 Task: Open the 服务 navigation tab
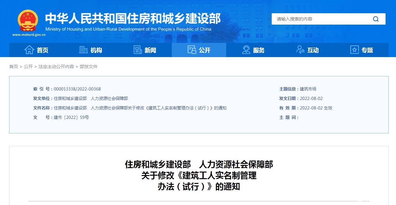[x=253, y=50]
